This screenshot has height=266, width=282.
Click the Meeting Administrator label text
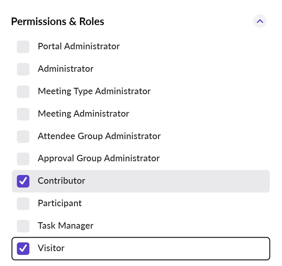point(83,114)
